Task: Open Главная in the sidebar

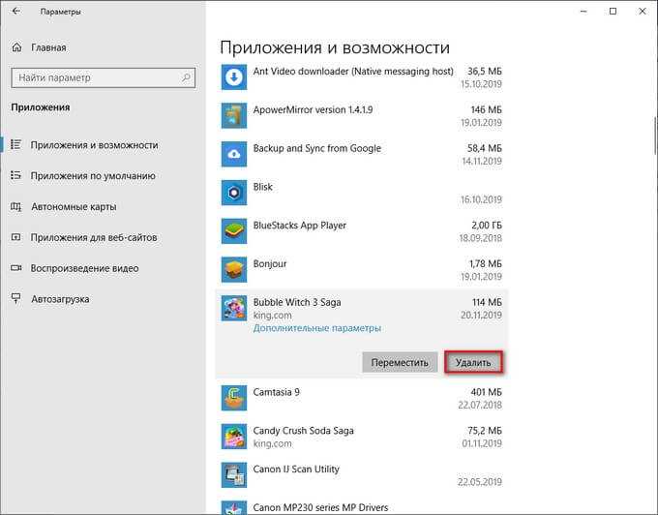Action: tap(48, 47)
